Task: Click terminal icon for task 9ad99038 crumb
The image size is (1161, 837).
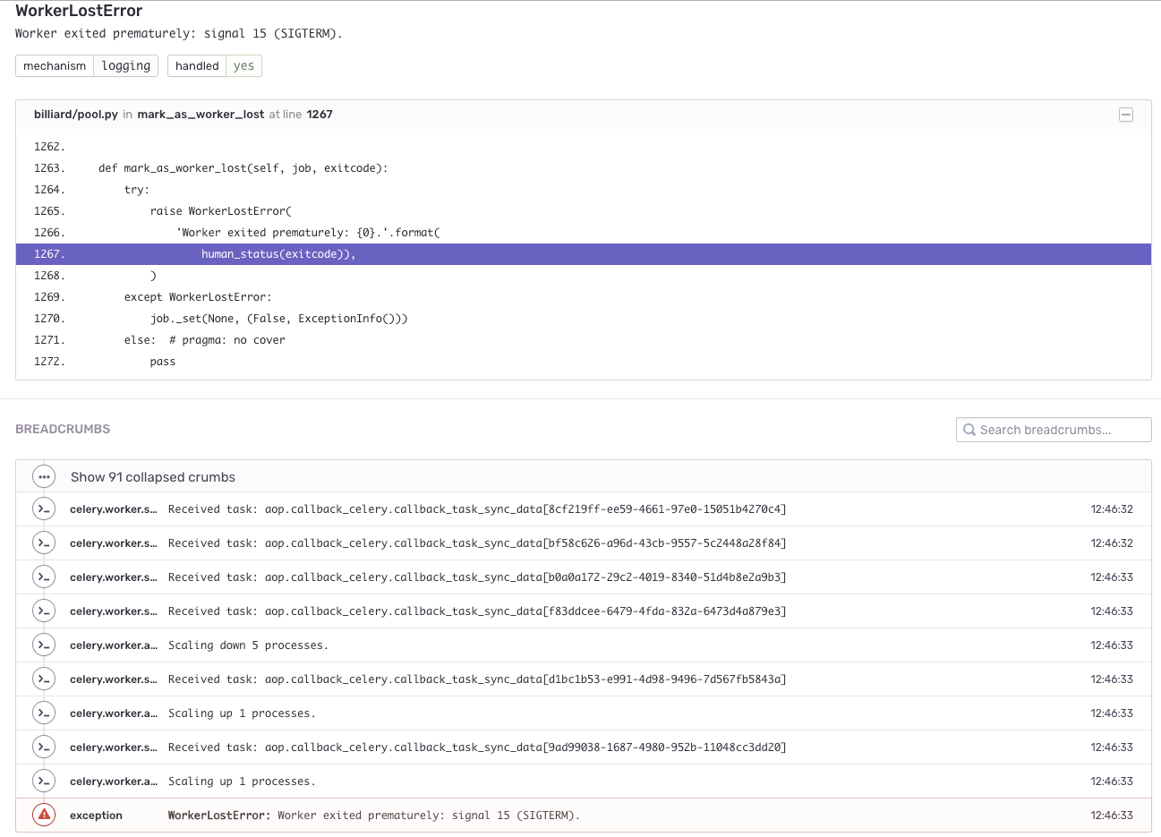Action: click(44, 747)
